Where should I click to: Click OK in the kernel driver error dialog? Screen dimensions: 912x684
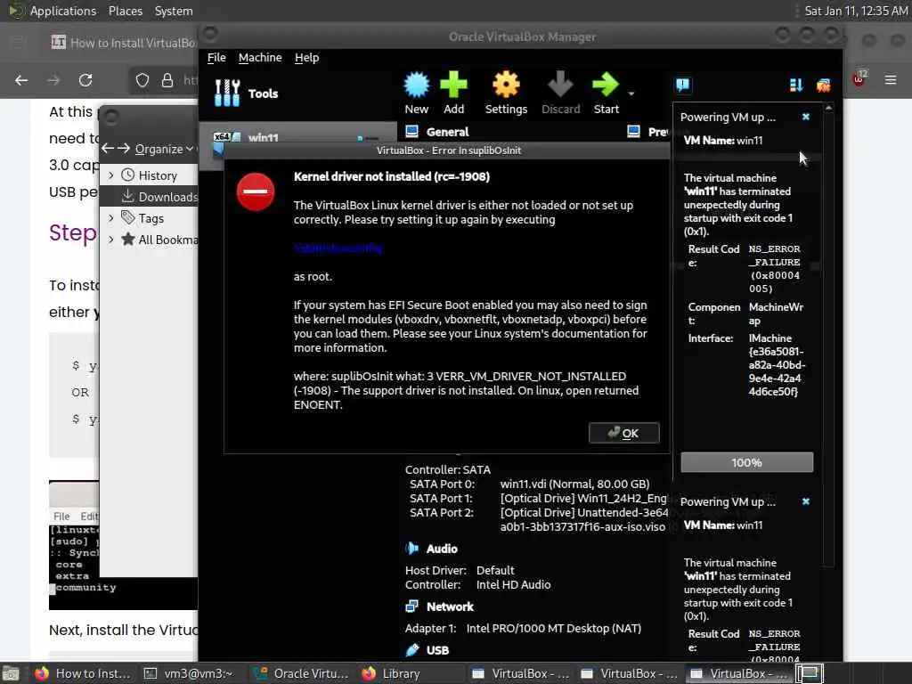623,433
